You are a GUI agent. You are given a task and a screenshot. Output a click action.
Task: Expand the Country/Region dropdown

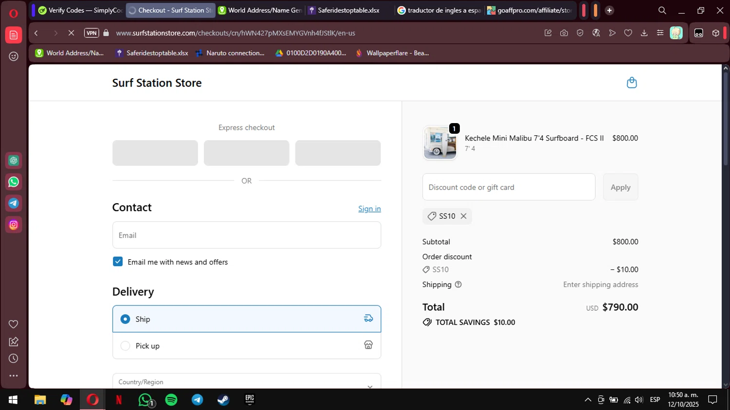(x=247, y=381)
